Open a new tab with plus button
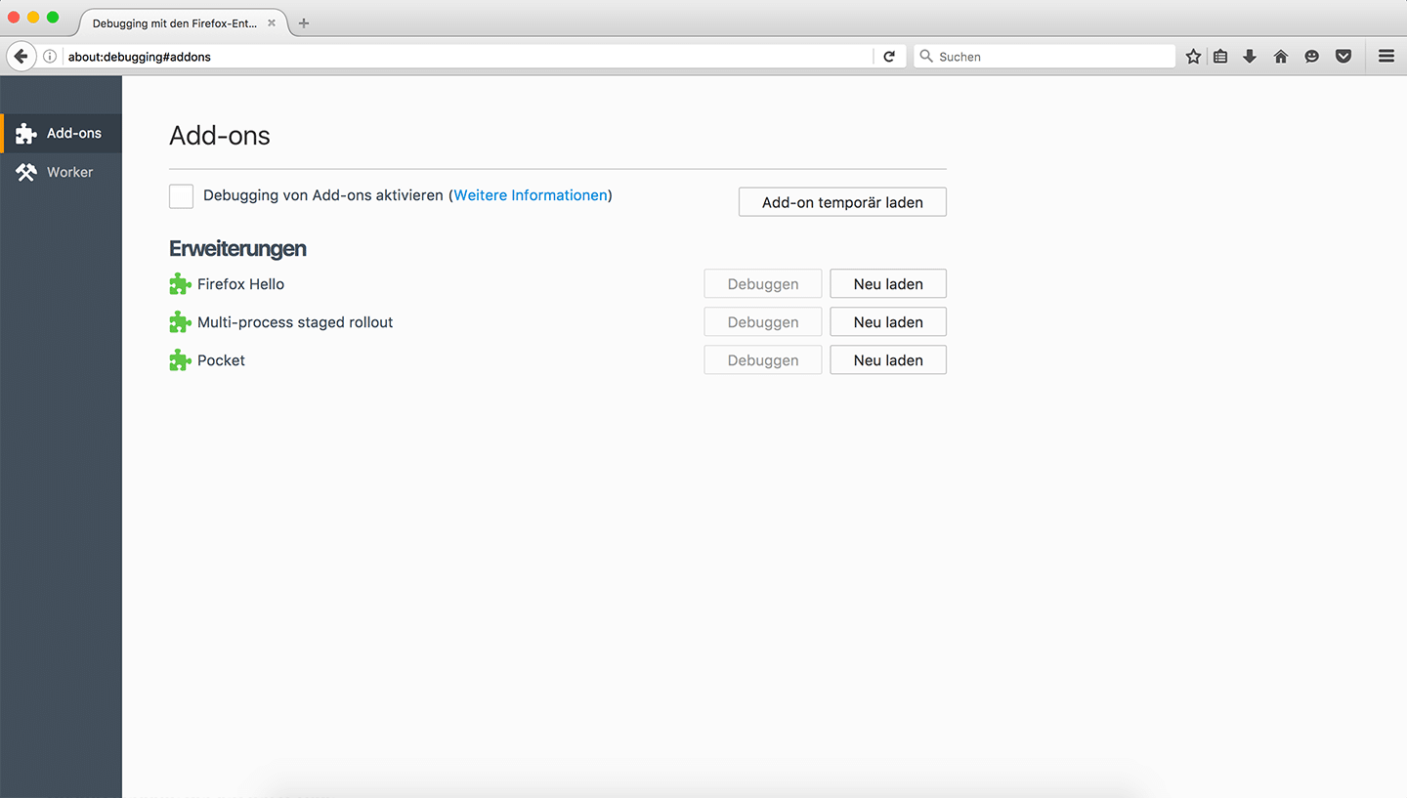 click(304, 23)
